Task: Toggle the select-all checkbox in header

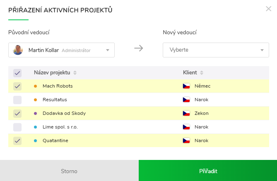Action: point(17,73)
